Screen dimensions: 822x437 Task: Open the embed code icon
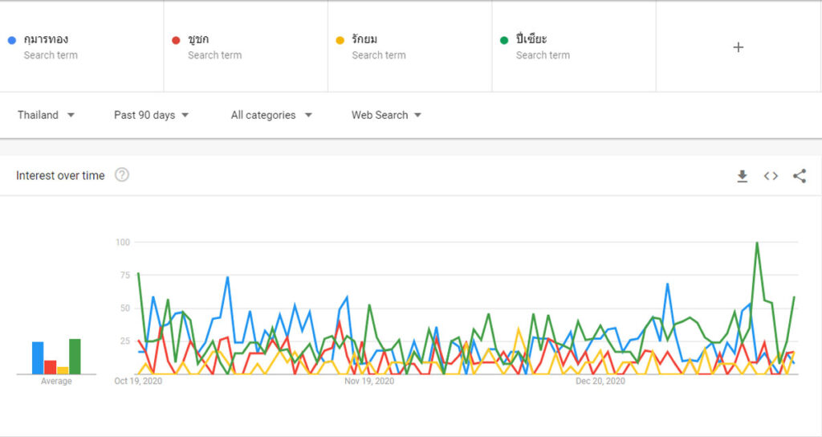[x=771, y=176]
